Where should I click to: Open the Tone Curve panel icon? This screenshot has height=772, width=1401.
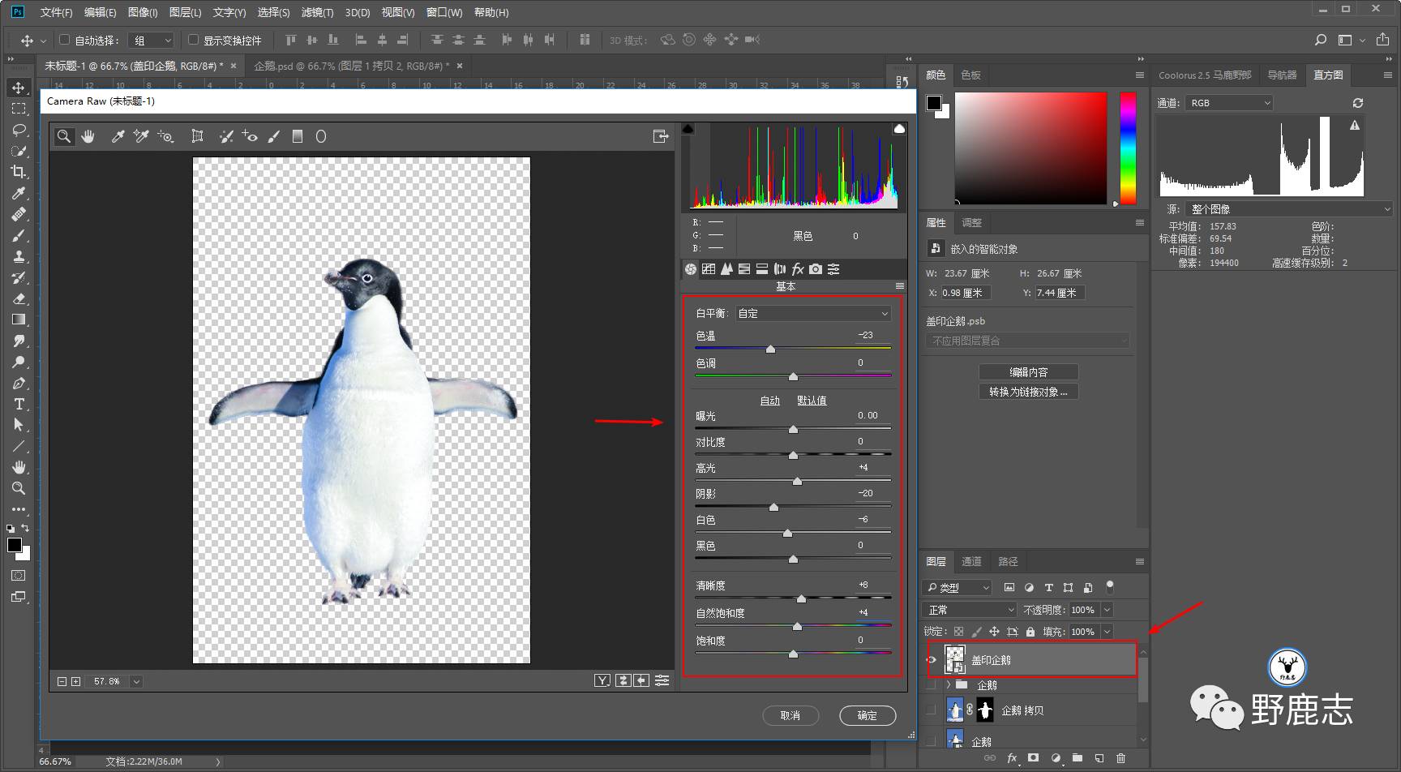click(x=709, y=269)
